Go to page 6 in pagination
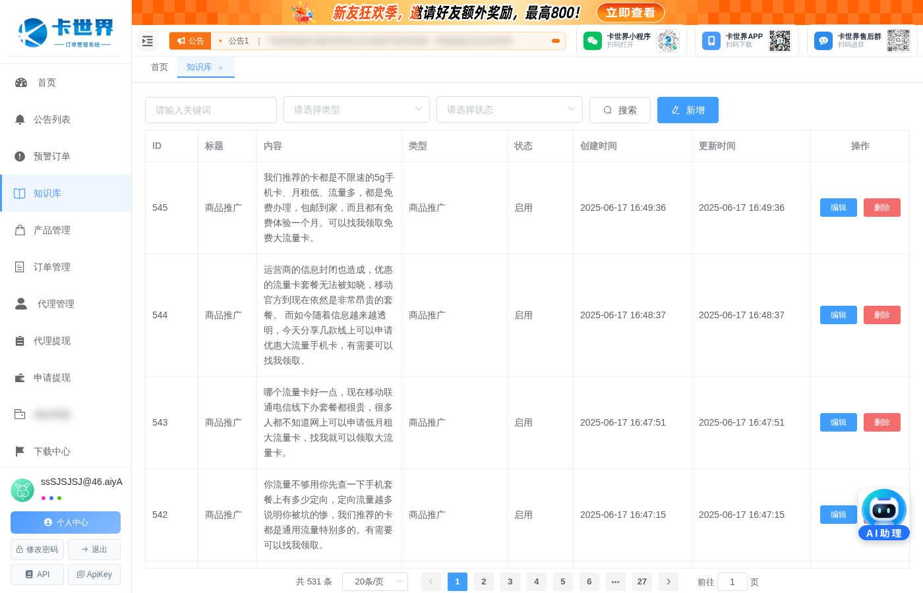Image resolution: width=923 pixels, height=593 pixels. pyautogui.click(x=589, y=582)
